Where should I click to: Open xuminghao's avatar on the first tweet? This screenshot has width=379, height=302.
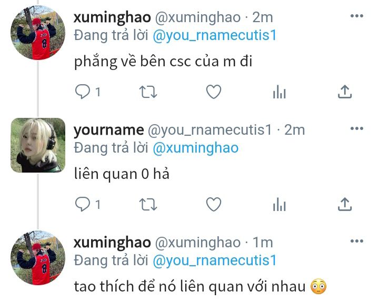pyautogui.click(x=38, y=33)
